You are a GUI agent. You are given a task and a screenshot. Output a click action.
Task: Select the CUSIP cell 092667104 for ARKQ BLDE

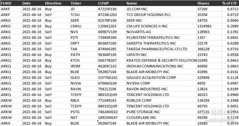tap(112, 72)
